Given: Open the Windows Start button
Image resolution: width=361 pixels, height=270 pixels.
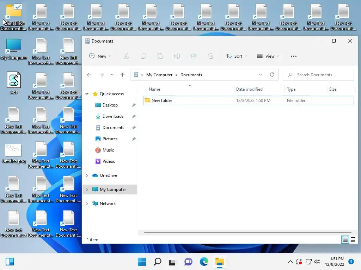Looking at the screenshot, I should (x=142, y=262).
